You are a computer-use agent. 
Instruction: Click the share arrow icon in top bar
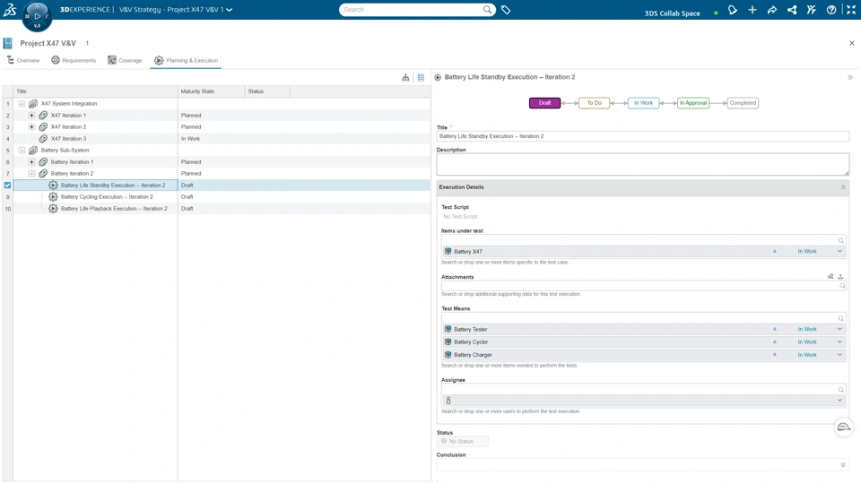pyautogui.click(x=772, y=10)
